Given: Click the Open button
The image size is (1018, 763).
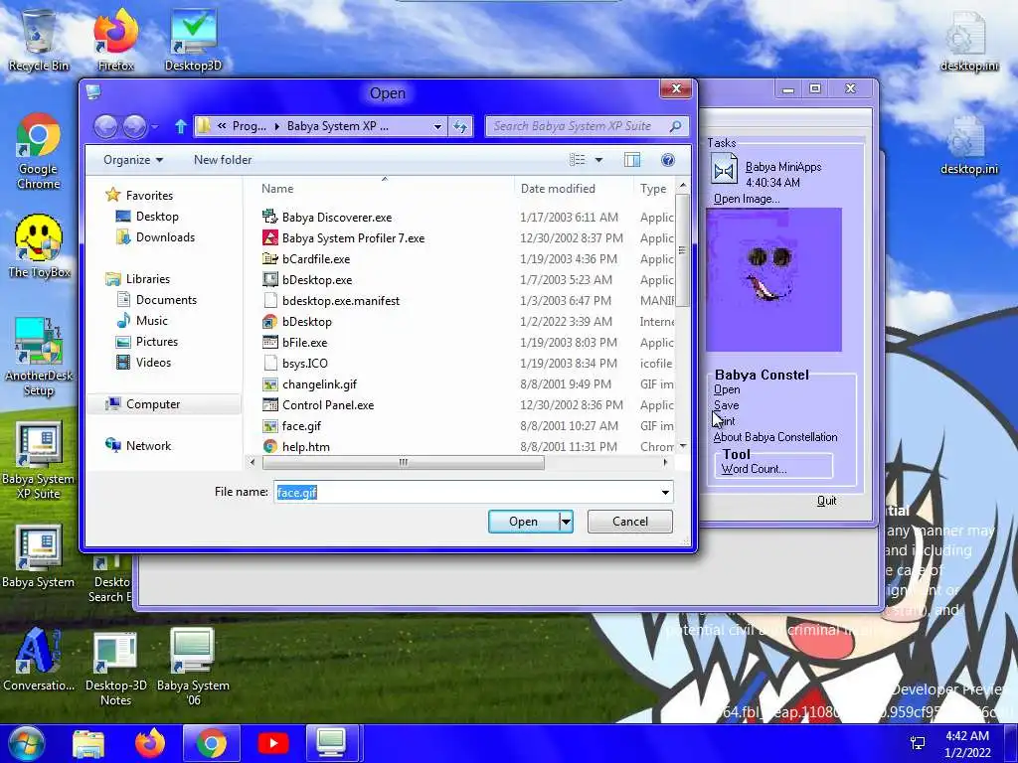Looking at the screenshot, I should pyautogui.click(x=523, y=521).
